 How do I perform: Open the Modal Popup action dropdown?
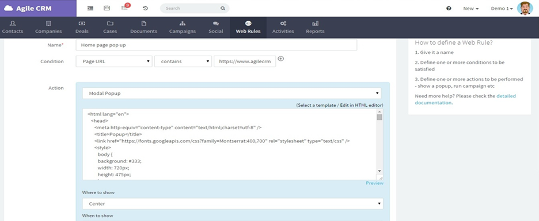click(231, 93)
